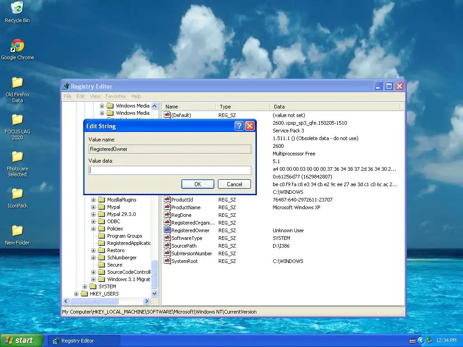
Task: Open the Help menu
Action: pos(136,96)
